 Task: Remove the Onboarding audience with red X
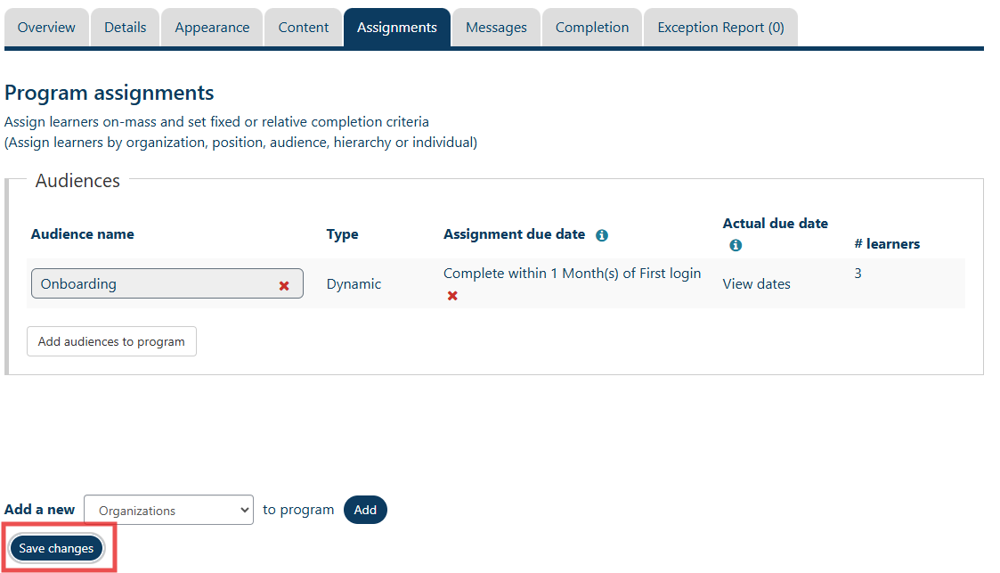284,285
